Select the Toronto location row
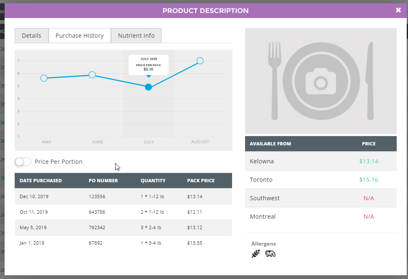The width and height of the screenshot is (408, 279). [321, 180]
